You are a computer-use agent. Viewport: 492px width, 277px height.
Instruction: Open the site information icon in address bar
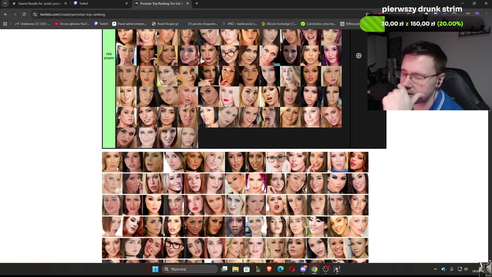pyautogui.click(x=35, y=14)
